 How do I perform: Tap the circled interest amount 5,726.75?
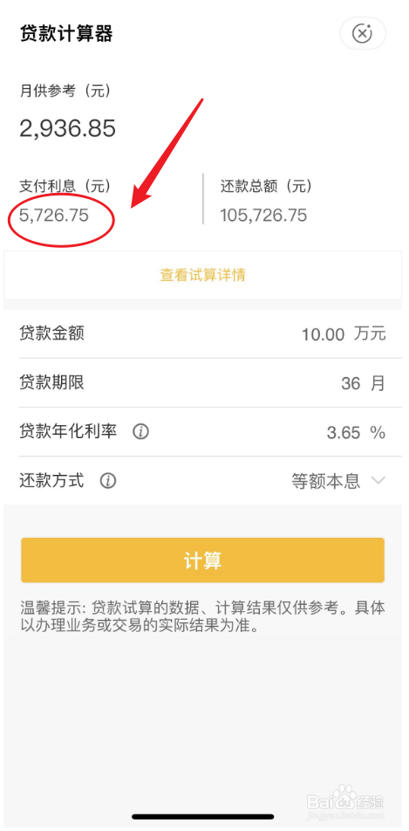click(x=54, y=215)
